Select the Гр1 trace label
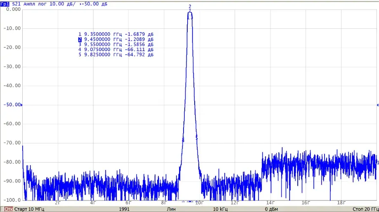The height and width of the screenshot is (212, 379). coord(5,4)
